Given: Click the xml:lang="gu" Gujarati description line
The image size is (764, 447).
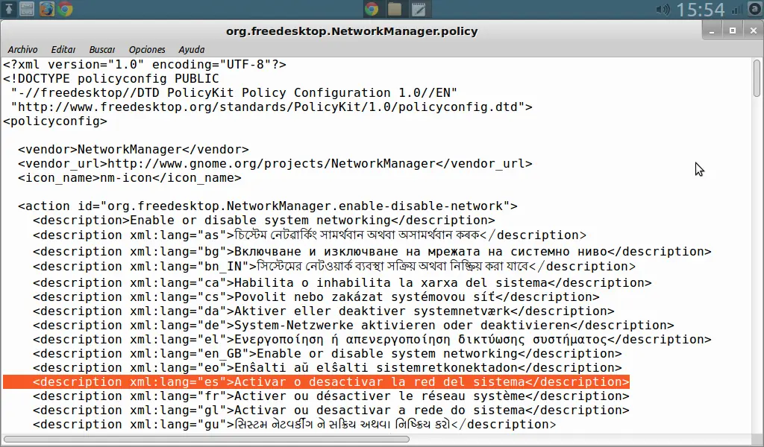Looking at the screenshot, I should tap(294, 424).
